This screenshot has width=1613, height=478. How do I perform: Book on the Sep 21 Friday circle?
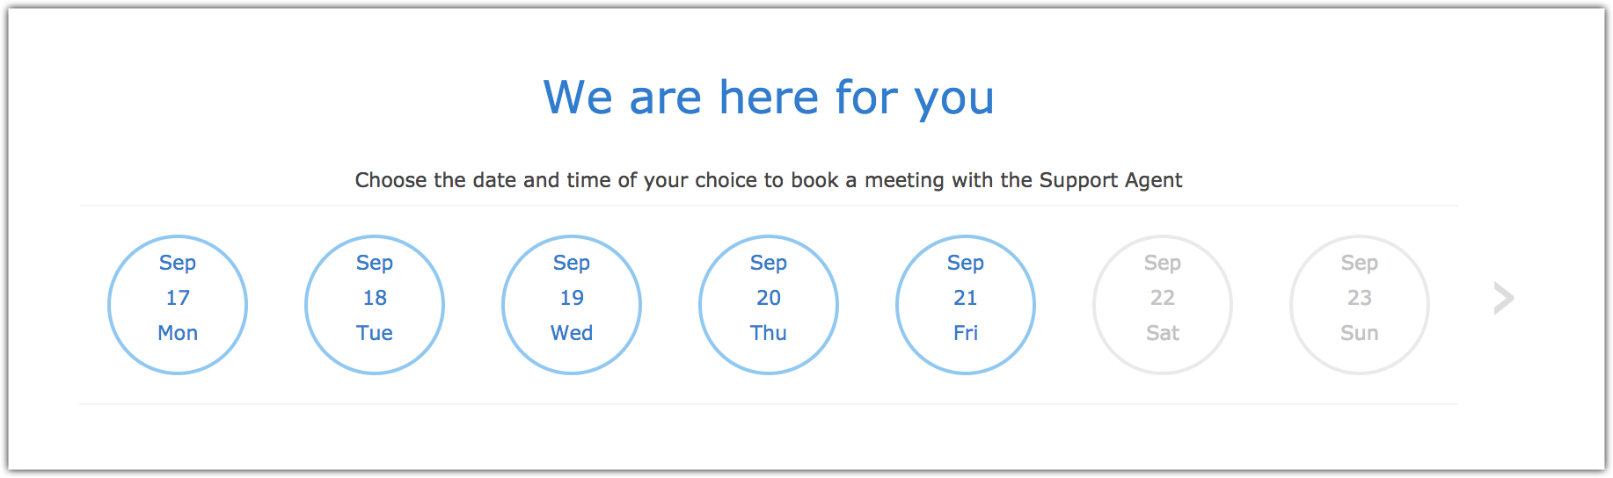coord(966,305)
